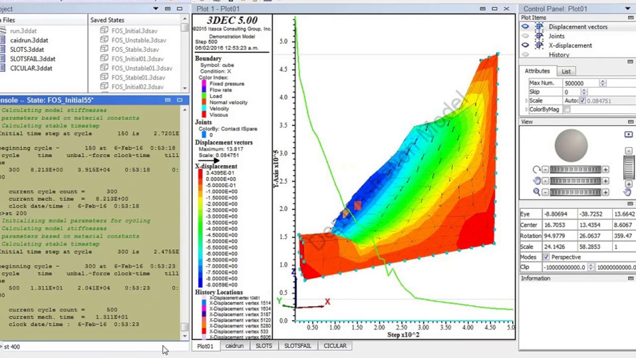This screenshot has height=358, width=636.
Task: Toggle visibility of X-displacement plot item
Action: (x=525, y=45)
